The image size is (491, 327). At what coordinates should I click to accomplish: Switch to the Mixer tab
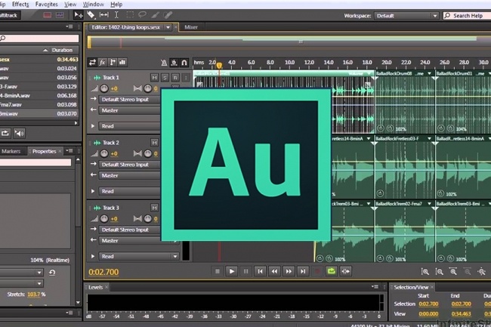[191, 27]
